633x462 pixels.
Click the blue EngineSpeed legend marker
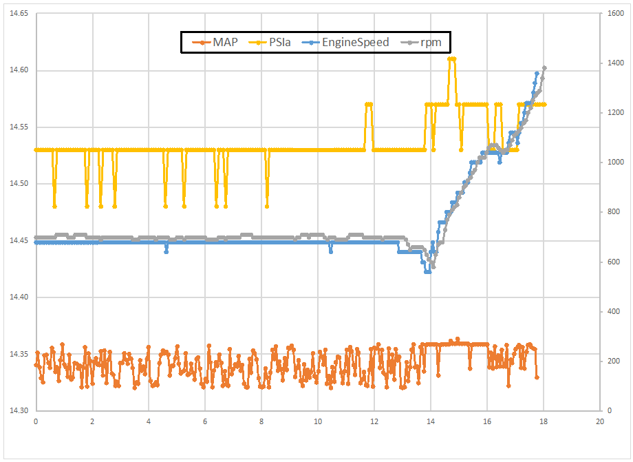(311, 43)
